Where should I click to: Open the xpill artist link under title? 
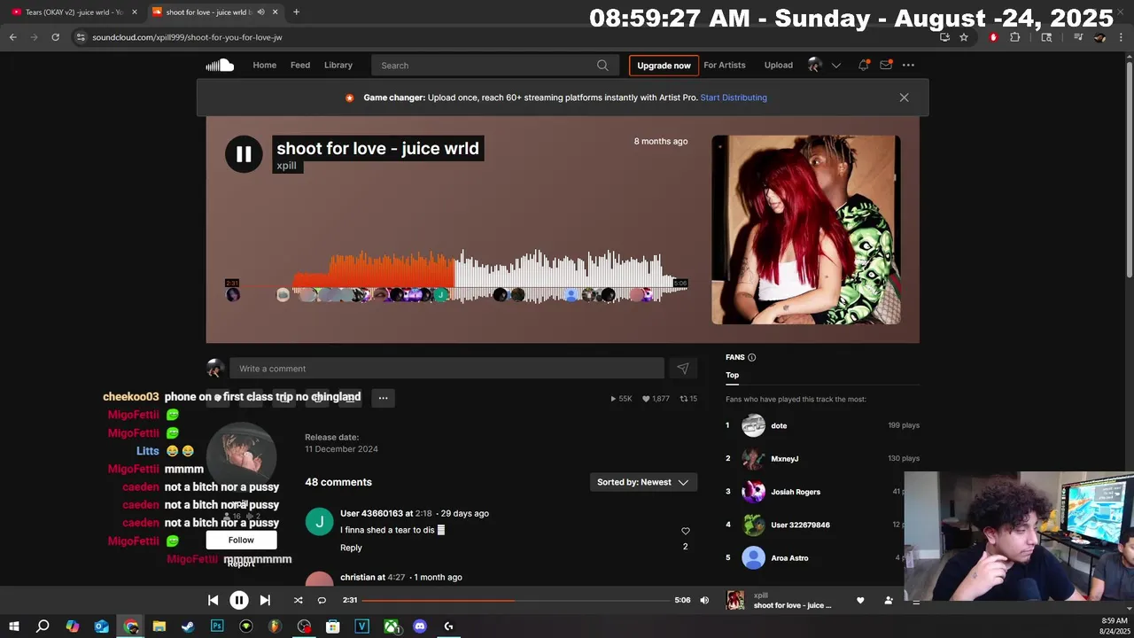pos(286,166)
